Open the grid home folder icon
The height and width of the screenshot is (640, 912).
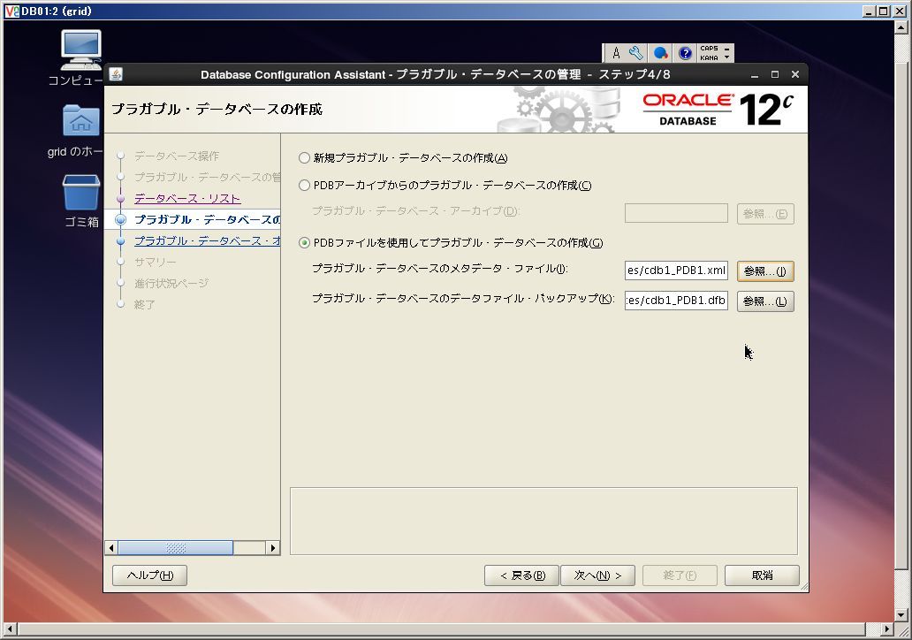pyautogui.click(x=80, y=120)
